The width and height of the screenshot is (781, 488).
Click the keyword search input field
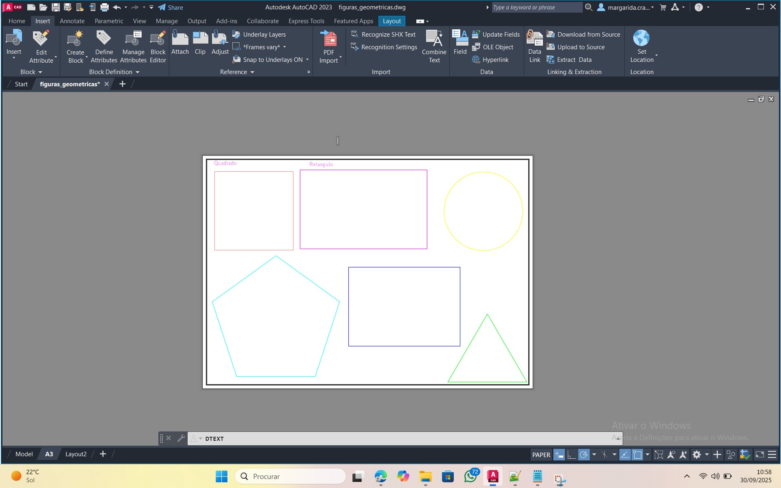pos(536,7)
